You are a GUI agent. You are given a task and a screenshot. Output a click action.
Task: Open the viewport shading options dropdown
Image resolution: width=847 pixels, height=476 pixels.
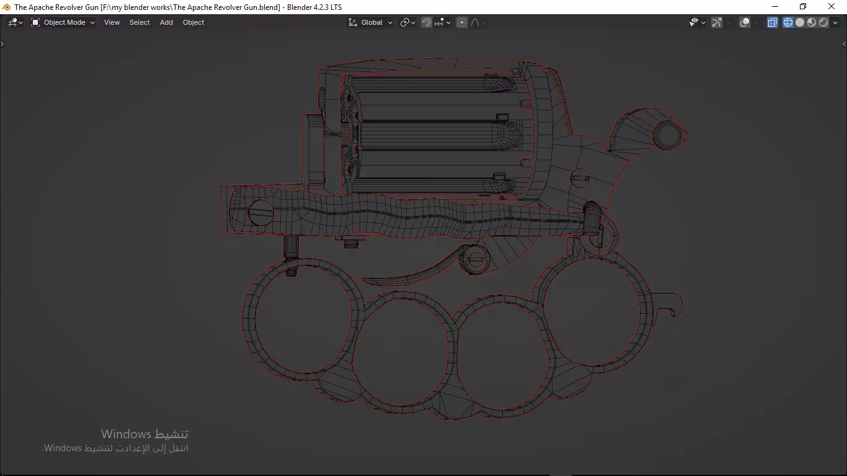pyautogui.click(x=835, y=22)
